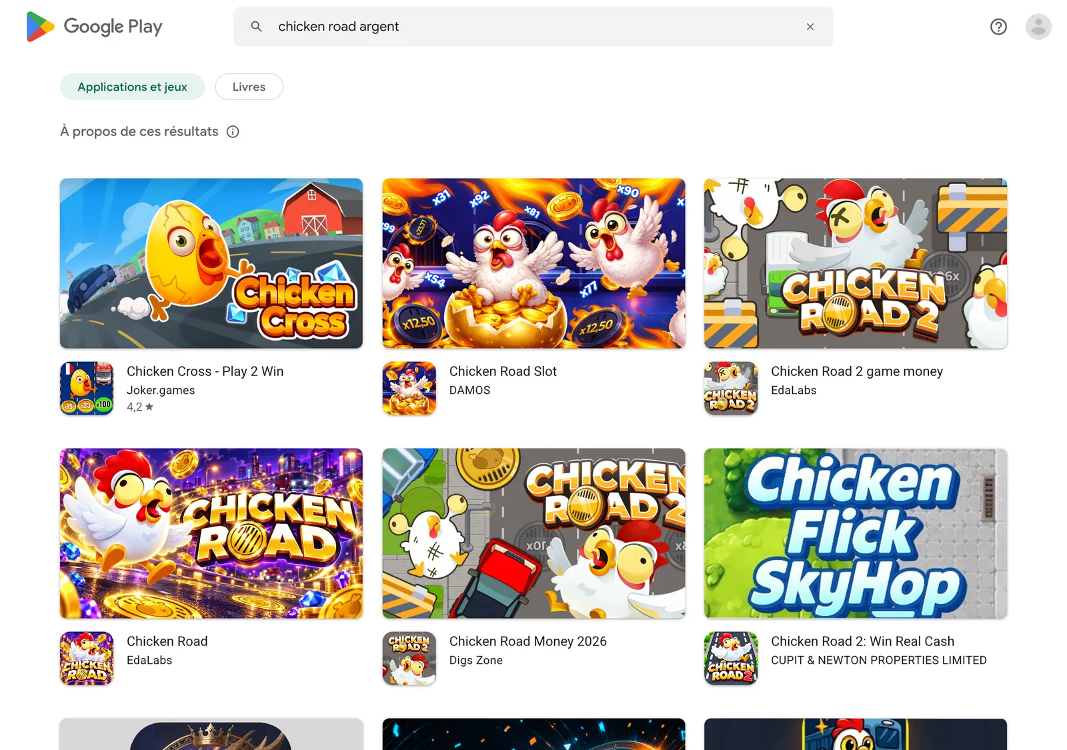Viewport: 1067px width, 750px height.
Task: Open the À propos de ces résultats text
Action: [x=139, y=131]
